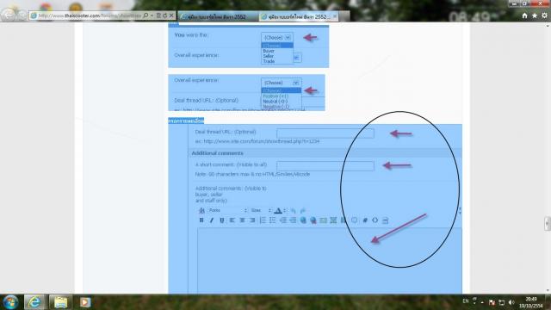551x310 pixels.
Task: Select Buyer from the role list
Action: pos(269,51)
